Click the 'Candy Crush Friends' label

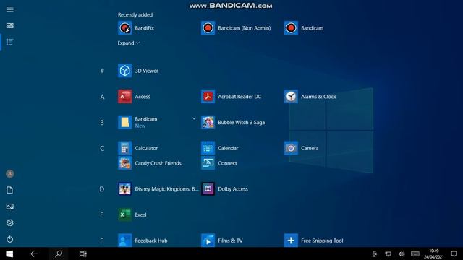coord(158,163)
